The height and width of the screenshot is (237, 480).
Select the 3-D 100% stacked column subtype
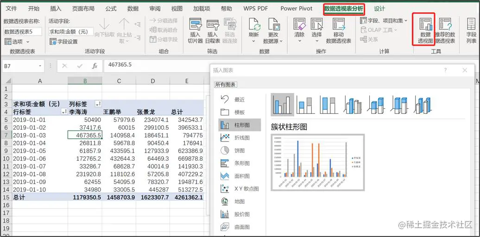(399, 104)
